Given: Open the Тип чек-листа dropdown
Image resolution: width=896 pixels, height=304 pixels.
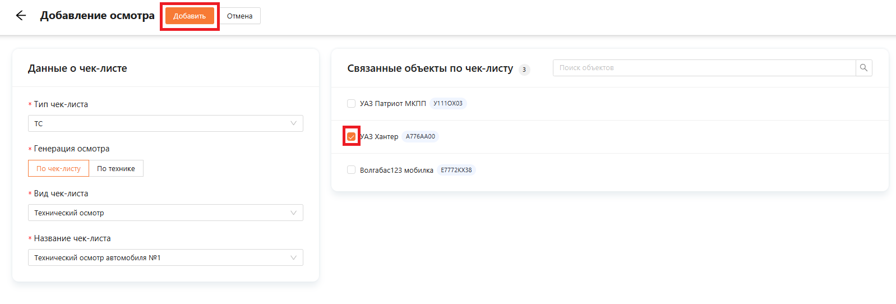Looking at the screenshot, I should pos(165,123).
